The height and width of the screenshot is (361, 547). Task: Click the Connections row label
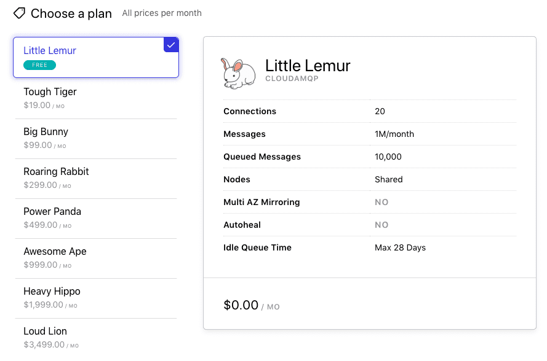click(x=250, y=111)
